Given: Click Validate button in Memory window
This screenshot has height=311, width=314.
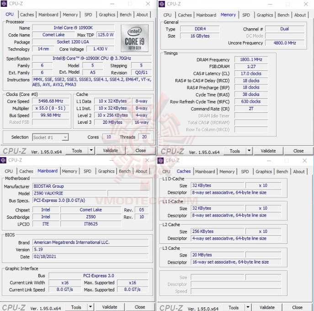Looking at the screenshot, I should pos(268,151).
